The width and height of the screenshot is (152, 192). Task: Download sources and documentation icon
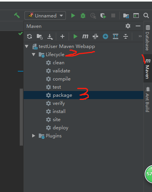pos(50,37)
